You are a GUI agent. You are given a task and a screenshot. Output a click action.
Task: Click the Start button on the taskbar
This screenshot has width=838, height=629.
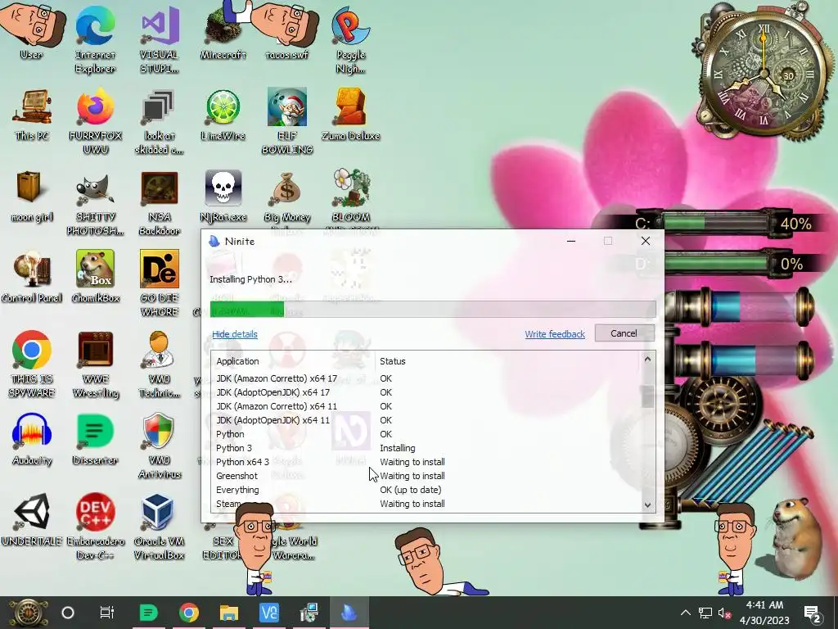(28, 613)
